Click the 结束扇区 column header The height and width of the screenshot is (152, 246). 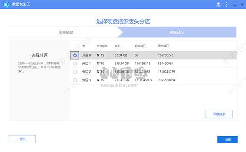coord(163,46)
